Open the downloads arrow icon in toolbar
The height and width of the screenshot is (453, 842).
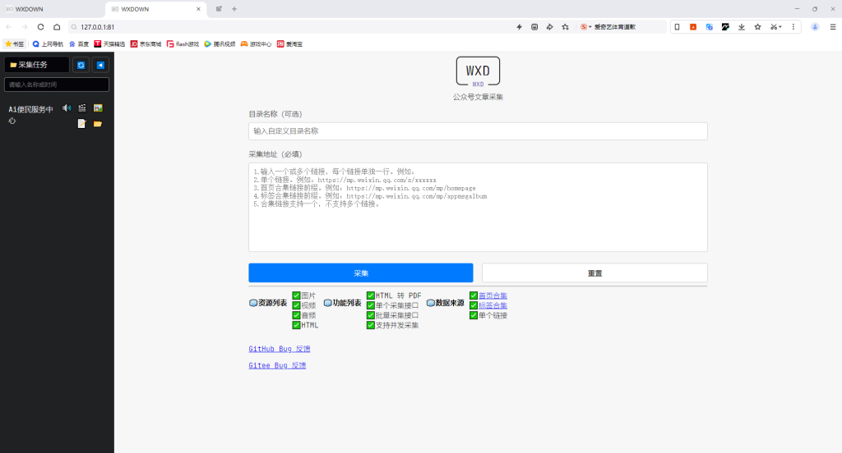[742, 27]
